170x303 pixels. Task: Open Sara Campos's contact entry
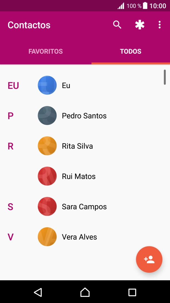click(84, 206)
